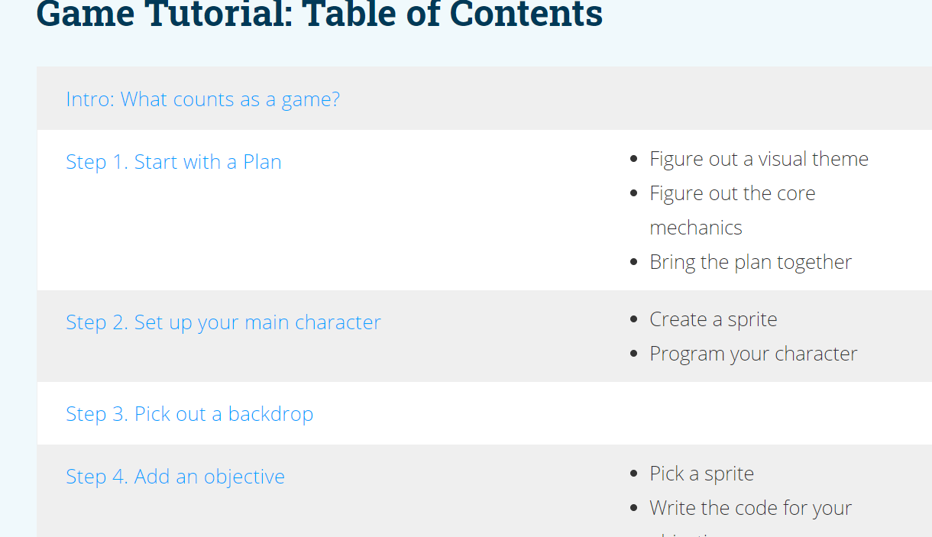The image size is (932, 537).
Task: Open 'Step 3. Pick out a backdrop' link
Action: pyautogui.click(x=189, y=414)
